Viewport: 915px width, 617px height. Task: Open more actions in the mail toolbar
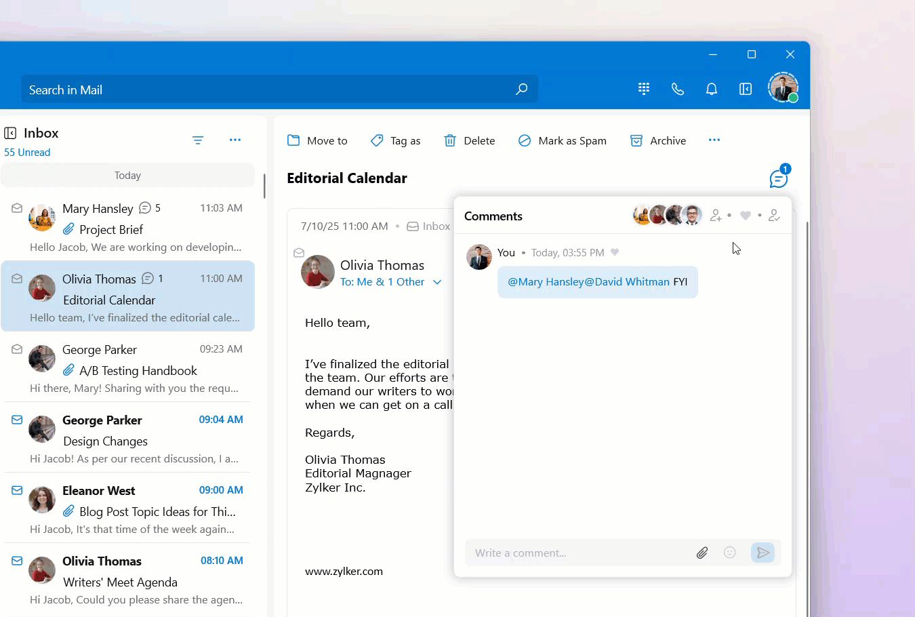pyautogui.click(x=714, y=140)
